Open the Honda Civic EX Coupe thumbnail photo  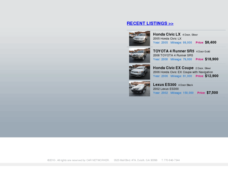click(140, 72)
